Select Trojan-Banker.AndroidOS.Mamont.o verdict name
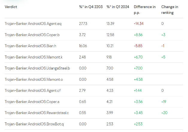This screenshot has height=132, width=188. (x=34, y=79)
